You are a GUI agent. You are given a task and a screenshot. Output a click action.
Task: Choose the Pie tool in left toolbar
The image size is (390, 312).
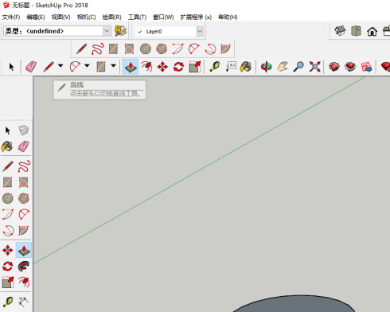(x=24, y=230)
